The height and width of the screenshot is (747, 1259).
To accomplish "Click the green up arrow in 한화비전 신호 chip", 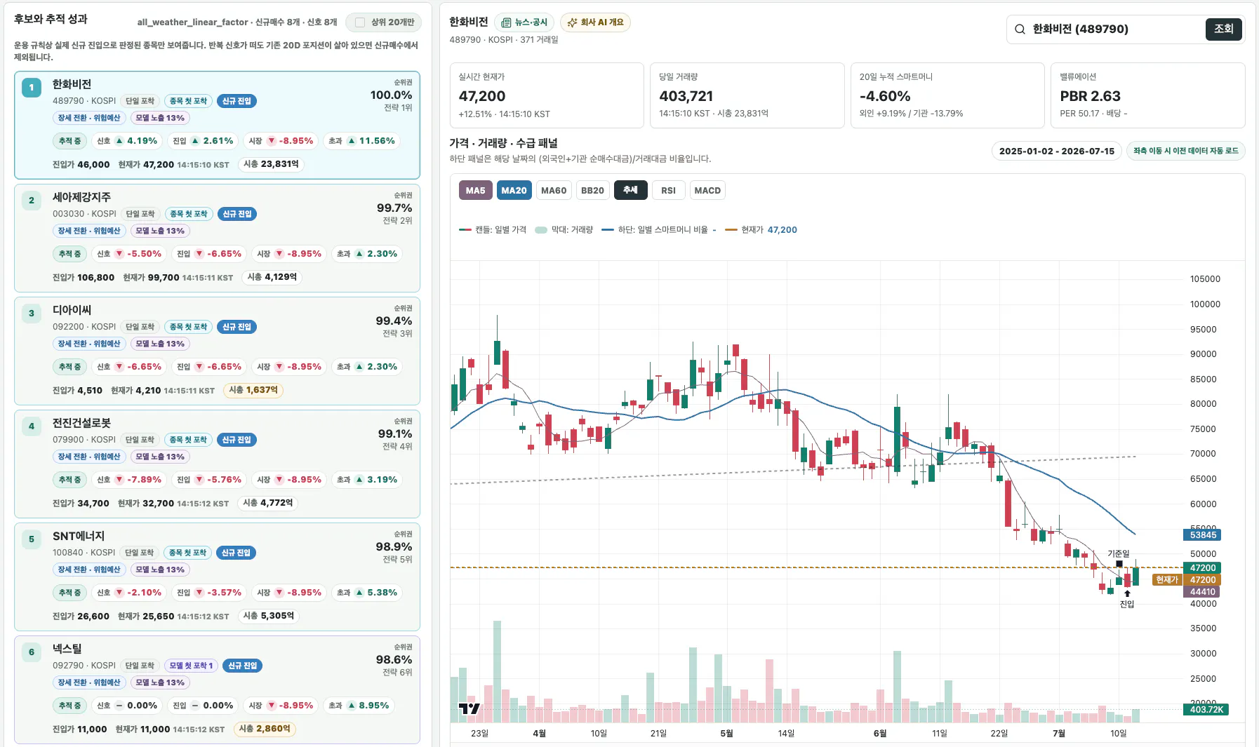I will pos(119,141).
